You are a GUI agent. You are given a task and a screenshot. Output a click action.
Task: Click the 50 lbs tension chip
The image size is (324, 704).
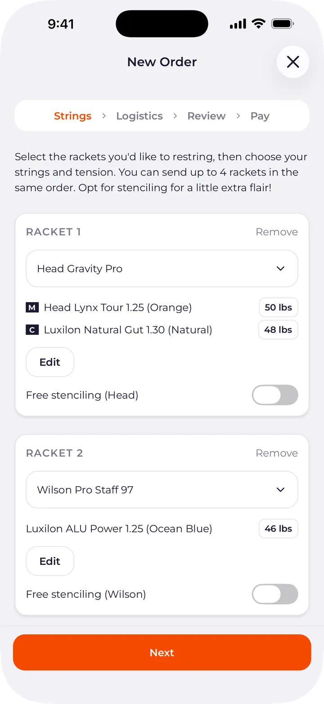pos(278,308)
